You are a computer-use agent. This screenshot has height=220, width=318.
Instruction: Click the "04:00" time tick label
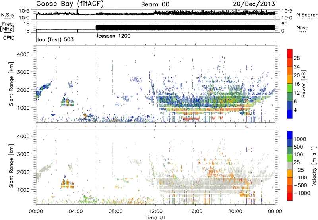[76, 212]
